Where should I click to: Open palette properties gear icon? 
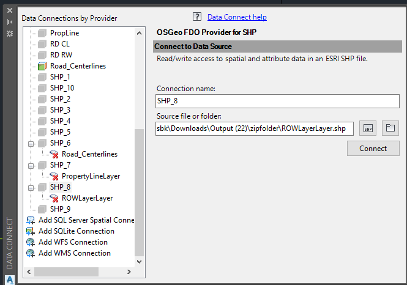click(9, 33)
